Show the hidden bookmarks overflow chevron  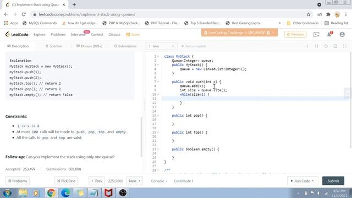[x=279, y=23]
